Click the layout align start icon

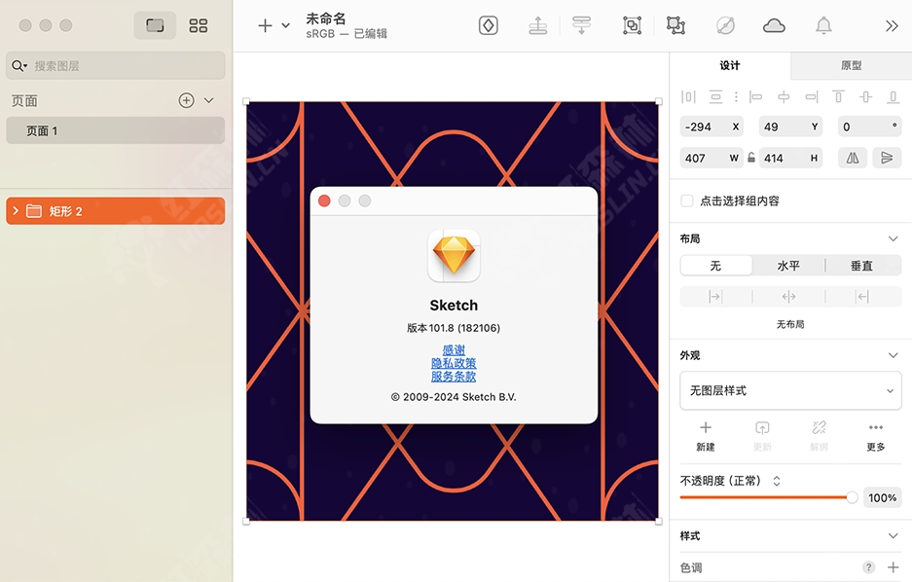coord(714,297)
